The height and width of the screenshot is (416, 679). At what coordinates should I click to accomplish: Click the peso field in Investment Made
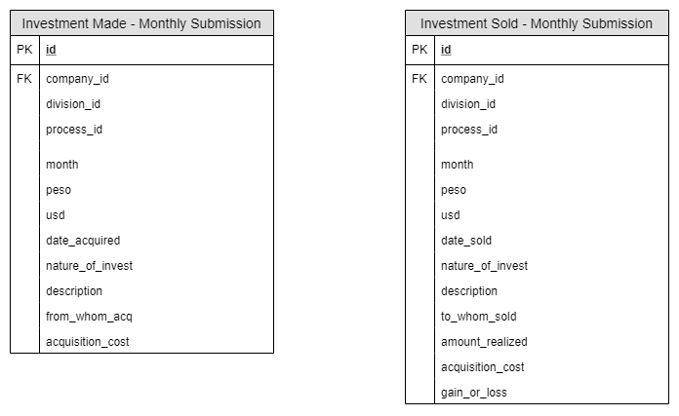point(59,190)
